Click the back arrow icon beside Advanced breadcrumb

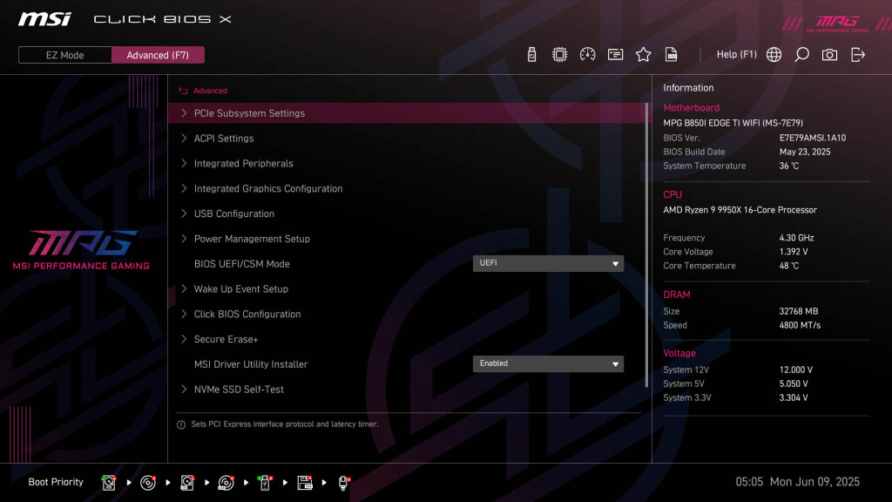pyautogui.click(x=183, y=91)
